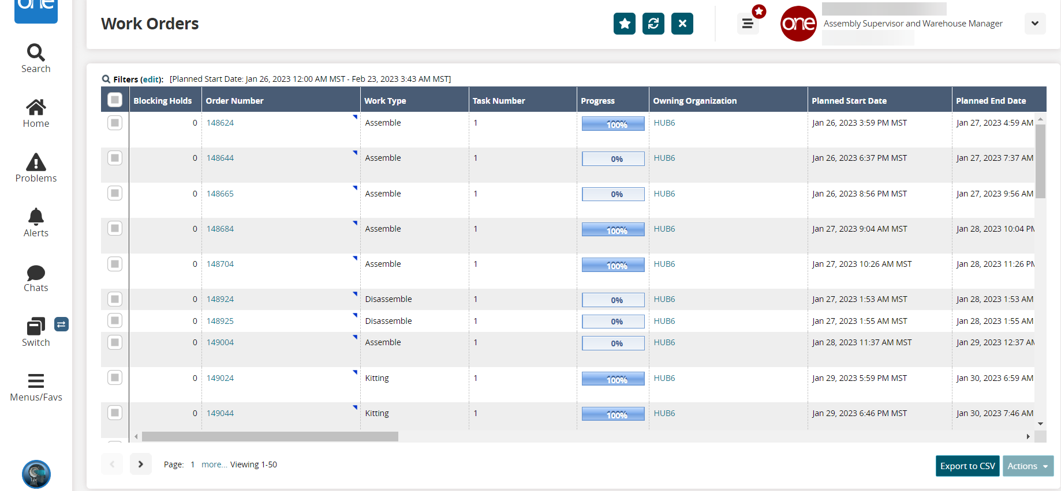Click the horizontal table scrollbar

(270, 437)
